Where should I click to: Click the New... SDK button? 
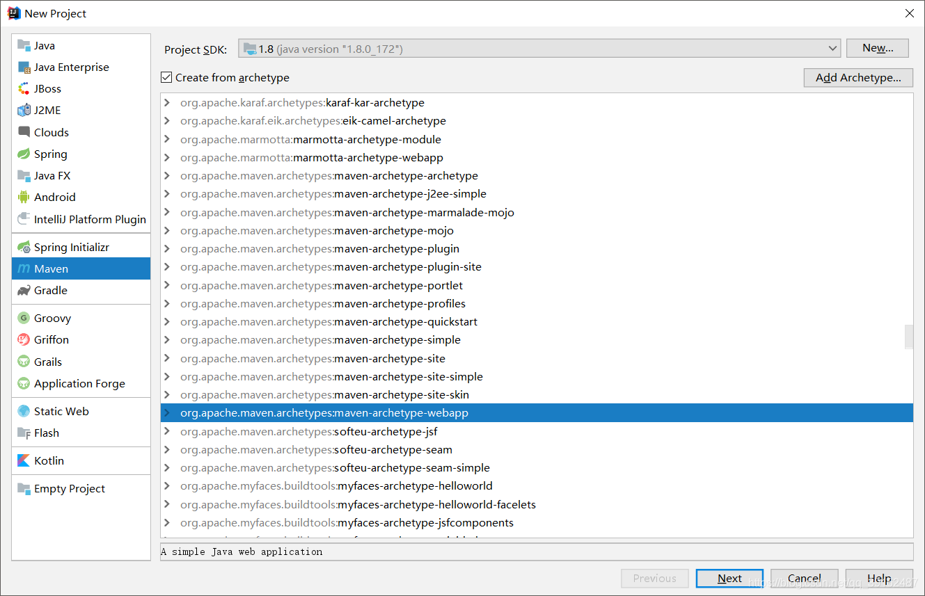(878, 48)
